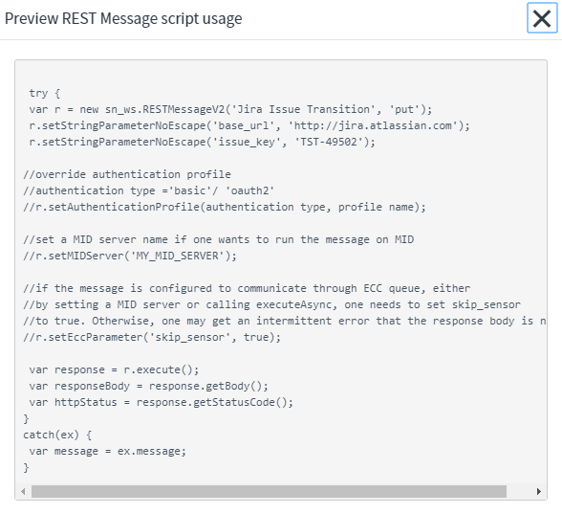Click the horizontal scrollbar right arrow
Image resolution: width=562 pixels, height=514 pixels.
click(x=539, y=491)
